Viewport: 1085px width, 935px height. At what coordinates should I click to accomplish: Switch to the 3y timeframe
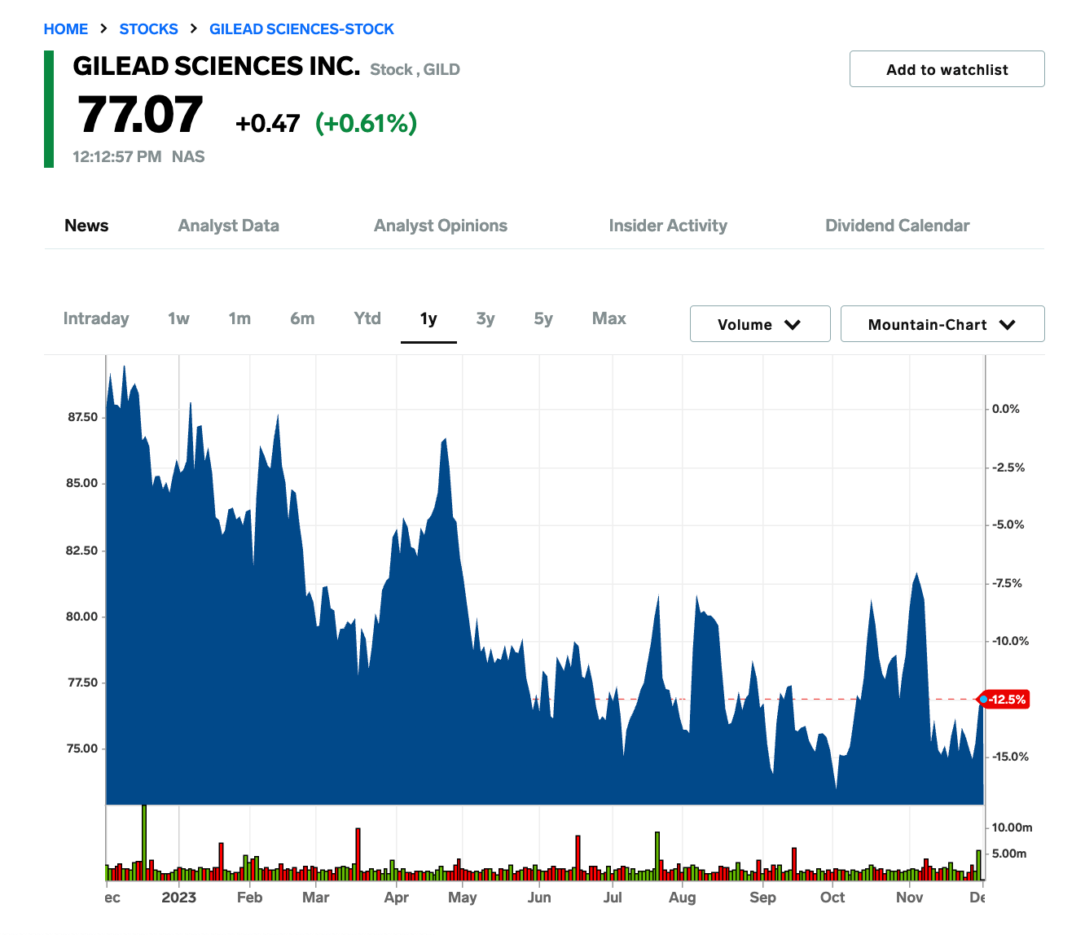485,319
